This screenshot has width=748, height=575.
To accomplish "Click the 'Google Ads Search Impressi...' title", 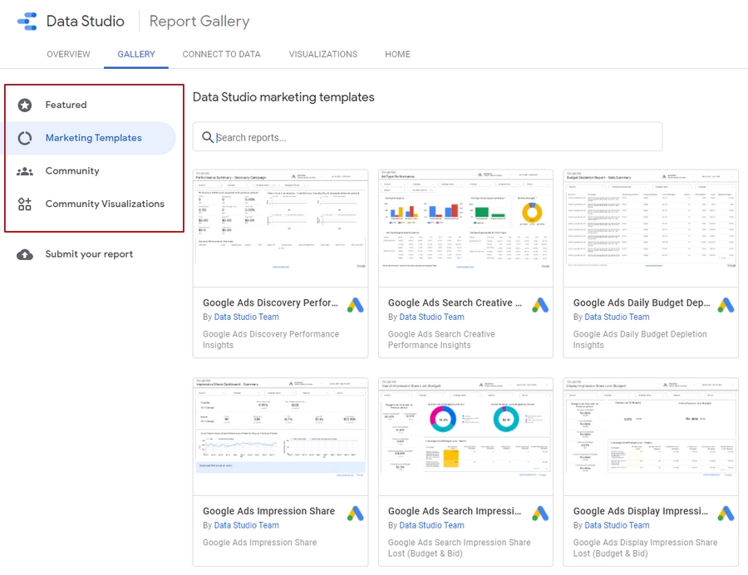I will point(455,511).
